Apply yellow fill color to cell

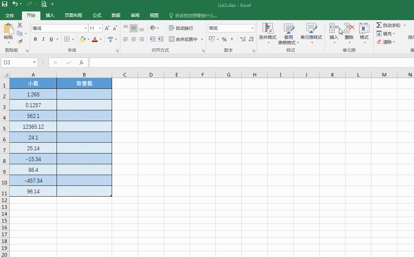tap(83, 39)
